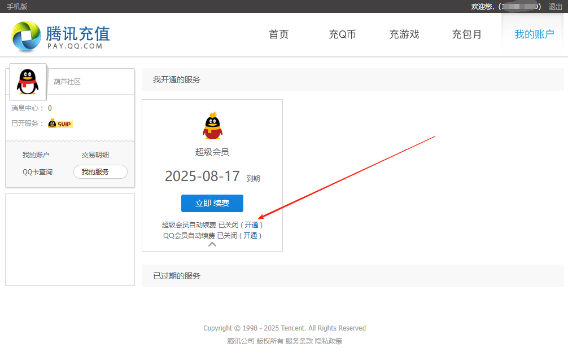This screenshot has height=361, width=568.
Task: Click the 立即续费 renew button
Action: pyautogui.click(x=212, y=203)
